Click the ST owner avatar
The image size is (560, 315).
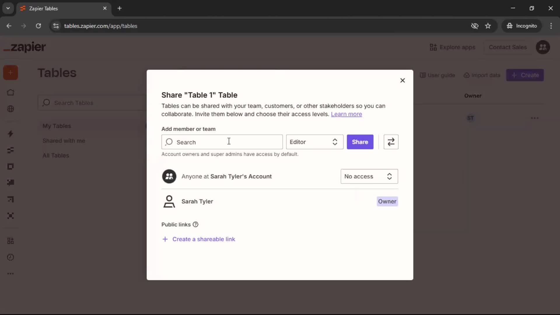tap(470, 118)
